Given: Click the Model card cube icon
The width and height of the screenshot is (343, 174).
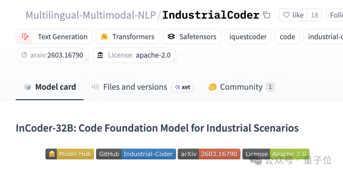Looking at the screenshot, I should pyautogui.click(x=28, y=87).
